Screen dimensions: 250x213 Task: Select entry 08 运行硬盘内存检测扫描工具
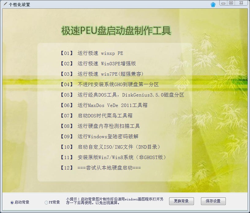coord(100,126)
